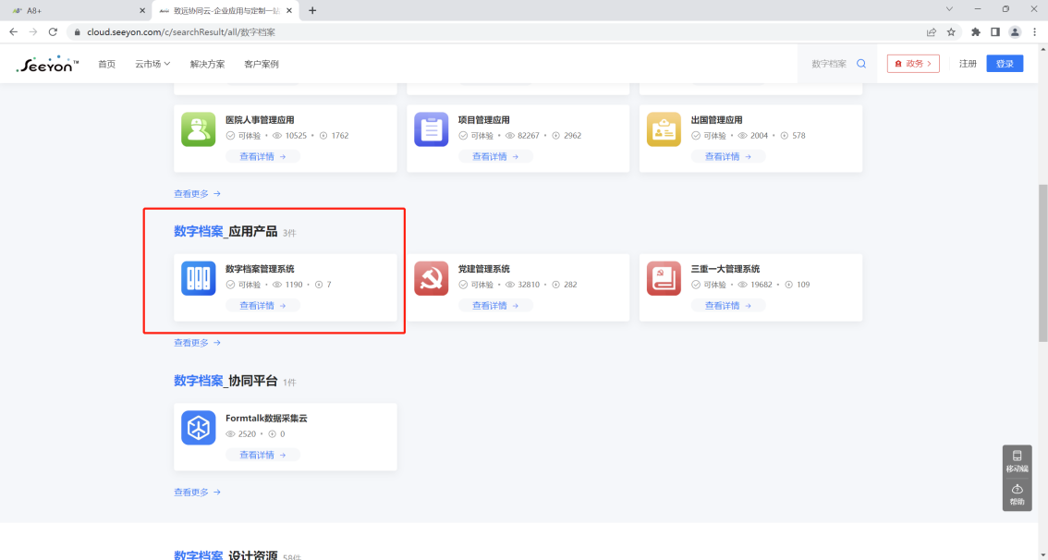Image resolution: width=1048 pixels, height=560 pixels.
Task: Click the 三重一大管理系统 book icon
Action: tap(664, 278)
